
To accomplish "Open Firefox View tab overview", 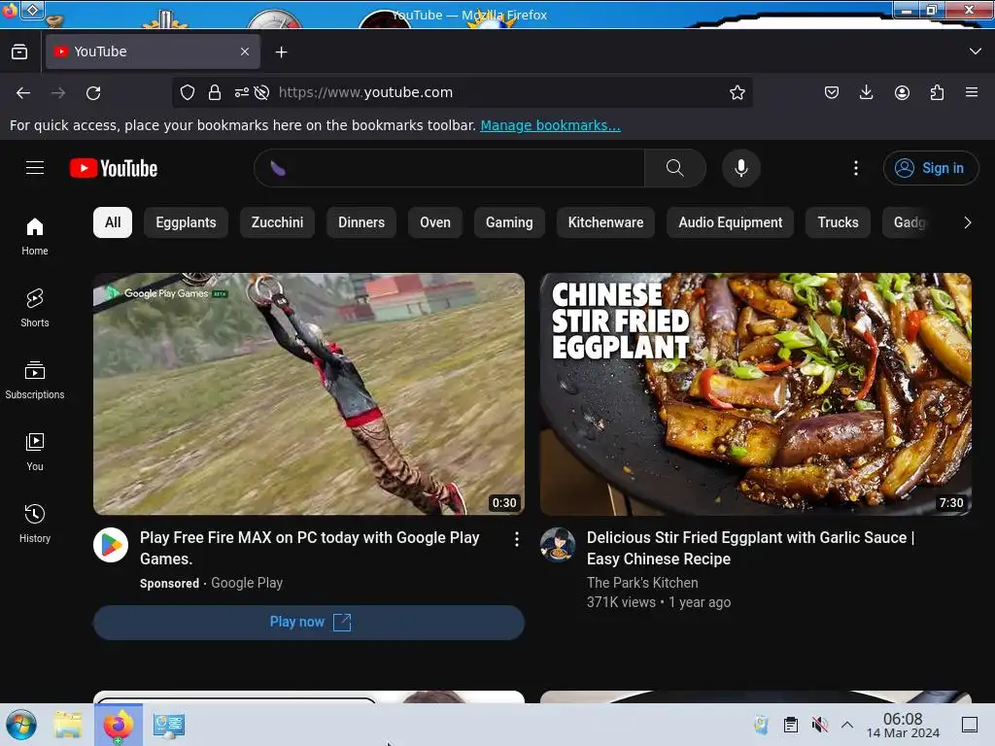I will [x=19, y=51].
